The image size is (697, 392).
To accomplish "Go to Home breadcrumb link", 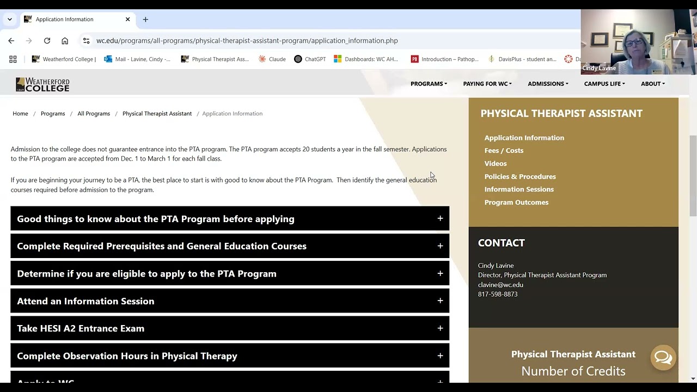I will [20, 114].
